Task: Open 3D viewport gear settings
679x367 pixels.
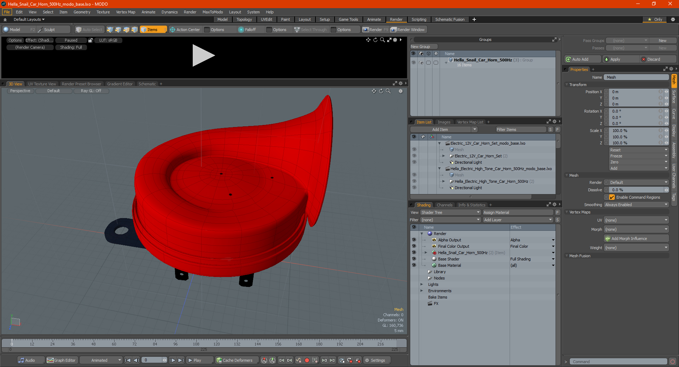Action: [401, 91]
